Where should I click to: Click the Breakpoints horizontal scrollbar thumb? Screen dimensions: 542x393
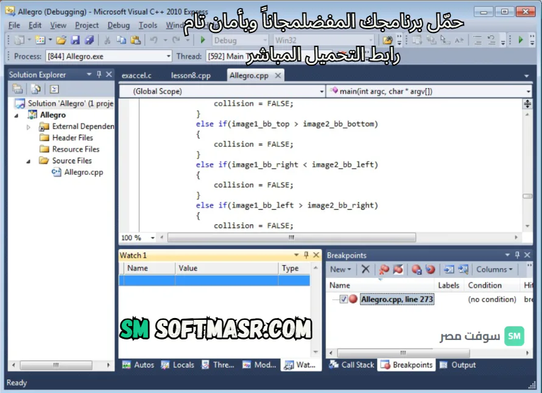[403, 353]
